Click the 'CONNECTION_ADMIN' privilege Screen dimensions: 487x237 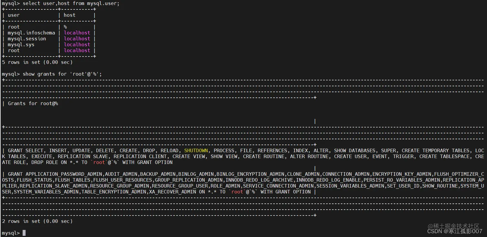(346, 174)
